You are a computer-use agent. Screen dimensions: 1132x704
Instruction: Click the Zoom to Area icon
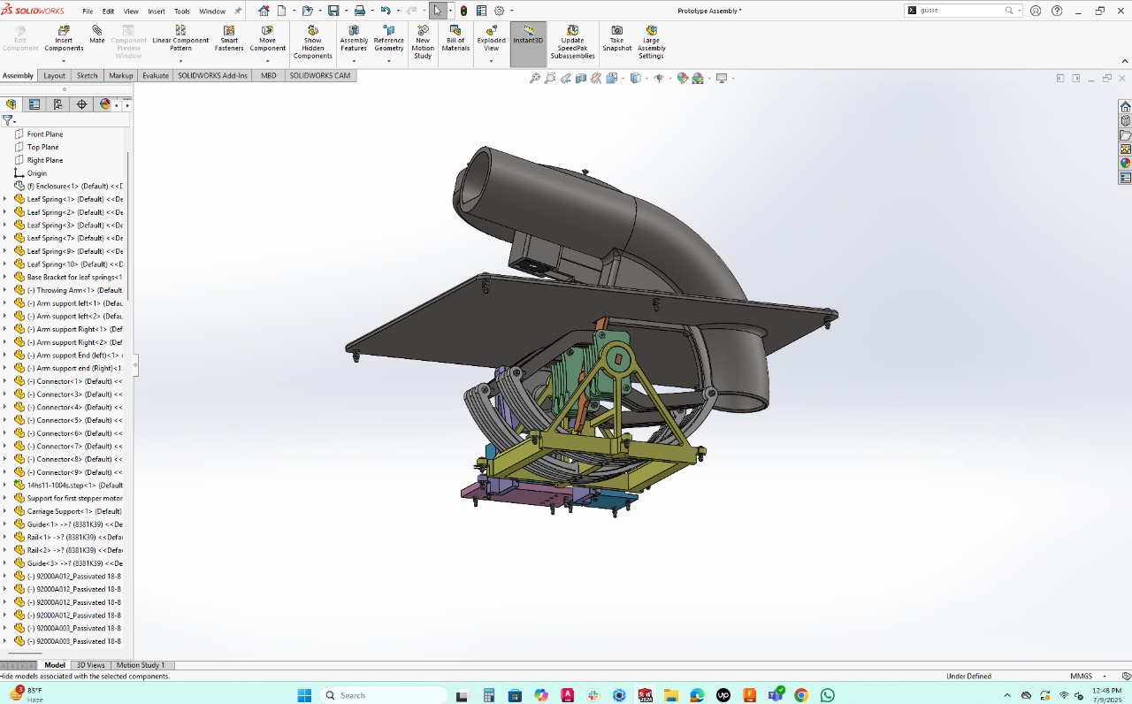[x=550, y=78]
